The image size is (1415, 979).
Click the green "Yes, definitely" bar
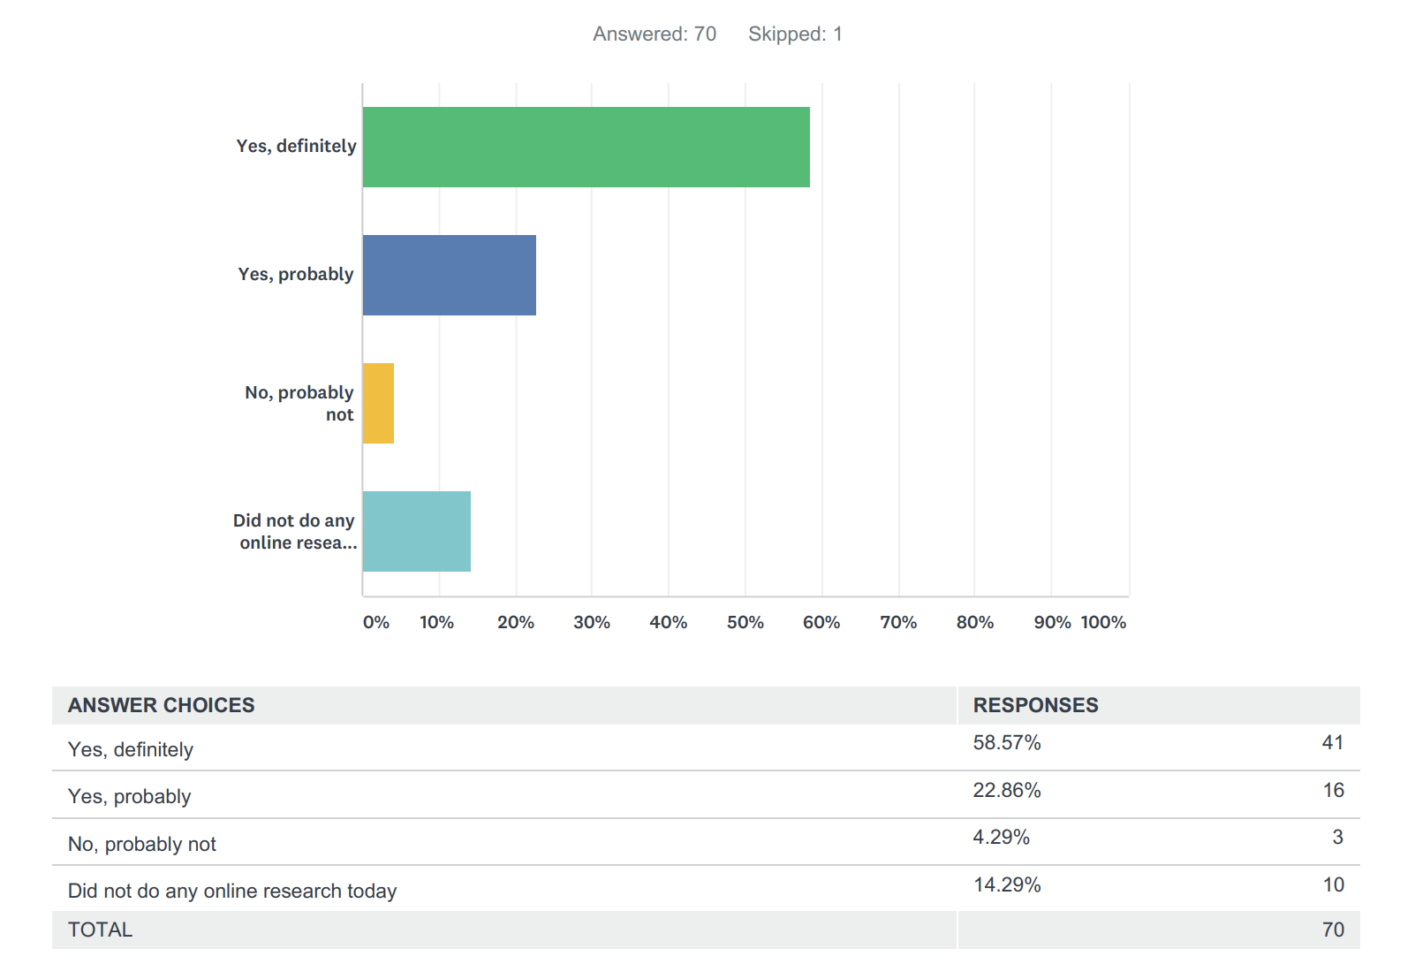click(586, 147)
